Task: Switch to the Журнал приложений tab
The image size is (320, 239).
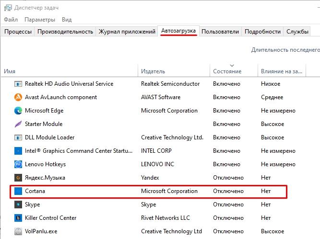Action: point(127,32)
